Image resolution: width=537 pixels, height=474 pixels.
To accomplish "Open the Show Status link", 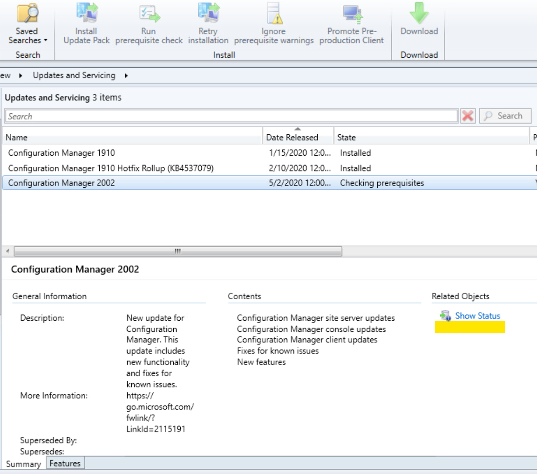I will [x=477, y=316].
